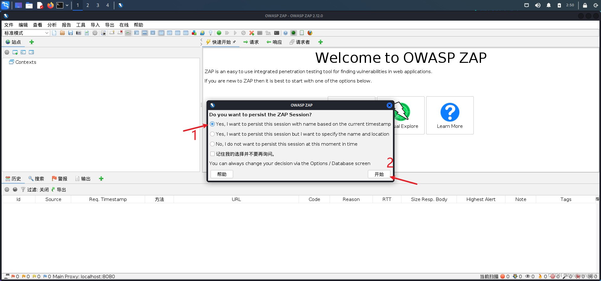Click the New Session toolbar icon
601x281 pixels.
pos(54,33)
